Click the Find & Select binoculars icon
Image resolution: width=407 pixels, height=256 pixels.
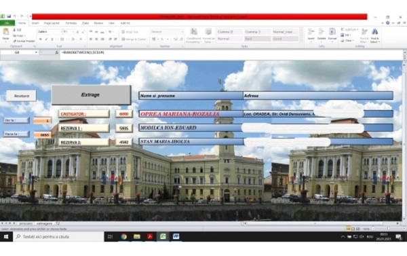pyautogui.click(x=374, y=32)
